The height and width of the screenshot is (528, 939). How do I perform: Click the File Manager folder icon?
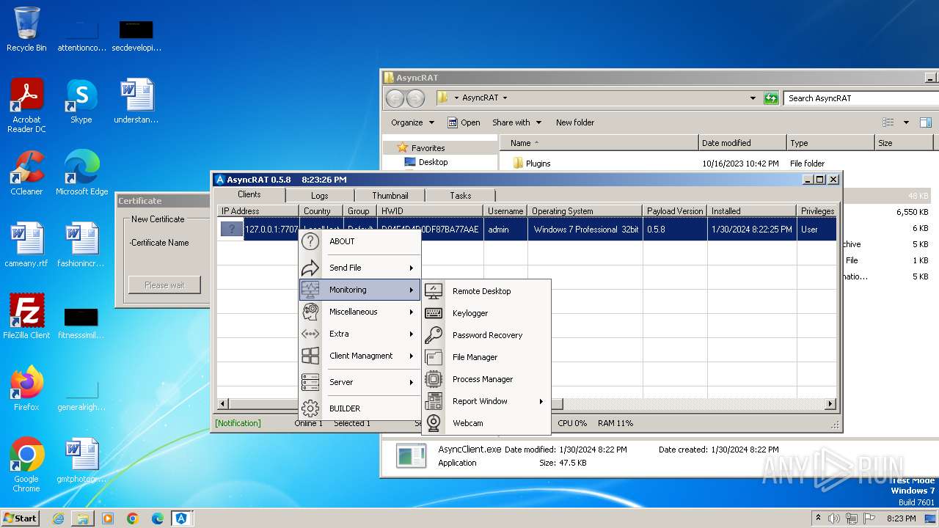tap(434, 357)
